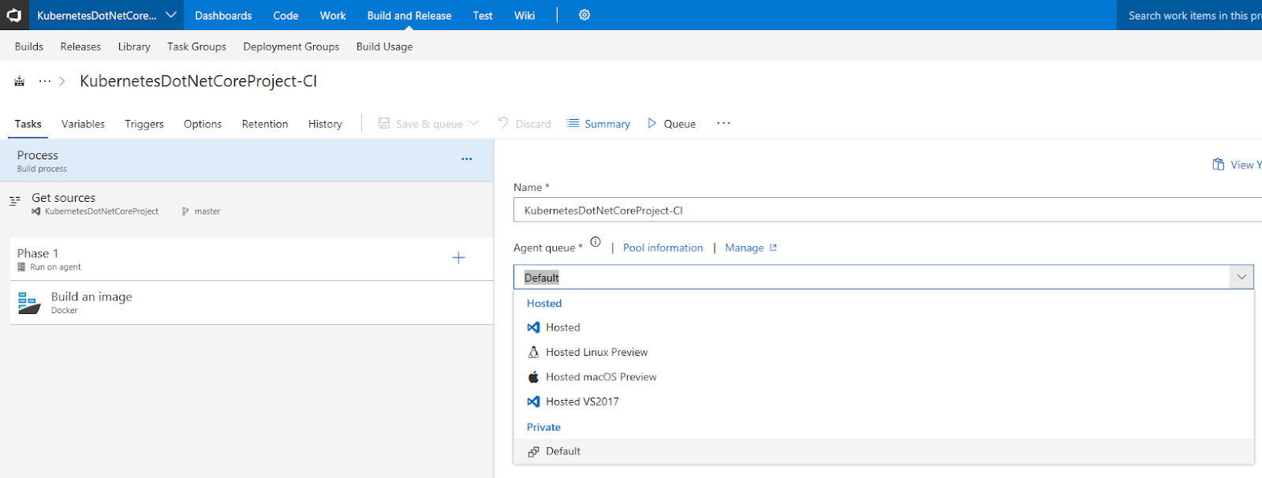The width and height of the screenshot is (1262, 478).
Task: Click the private queue icon beside Default
Action: tap(533, 452)
